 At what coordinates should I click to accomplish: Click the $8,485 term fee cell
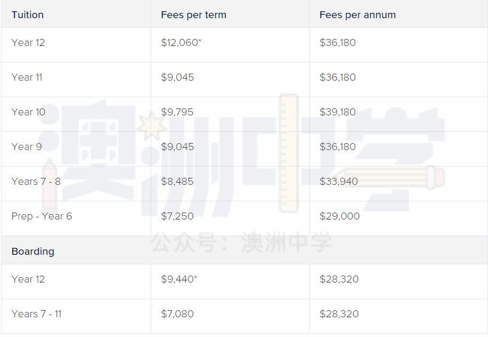point(177,182)
